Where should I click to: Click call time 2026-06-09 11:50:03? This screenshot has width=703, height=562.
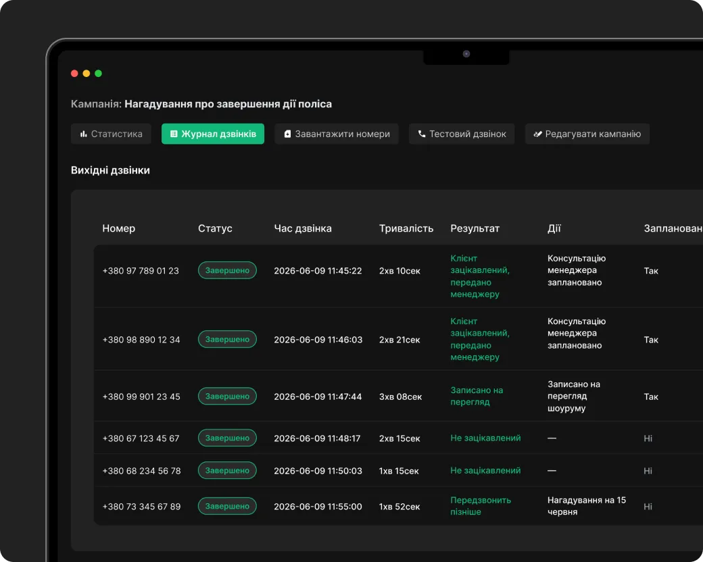(x=318, y=471)
